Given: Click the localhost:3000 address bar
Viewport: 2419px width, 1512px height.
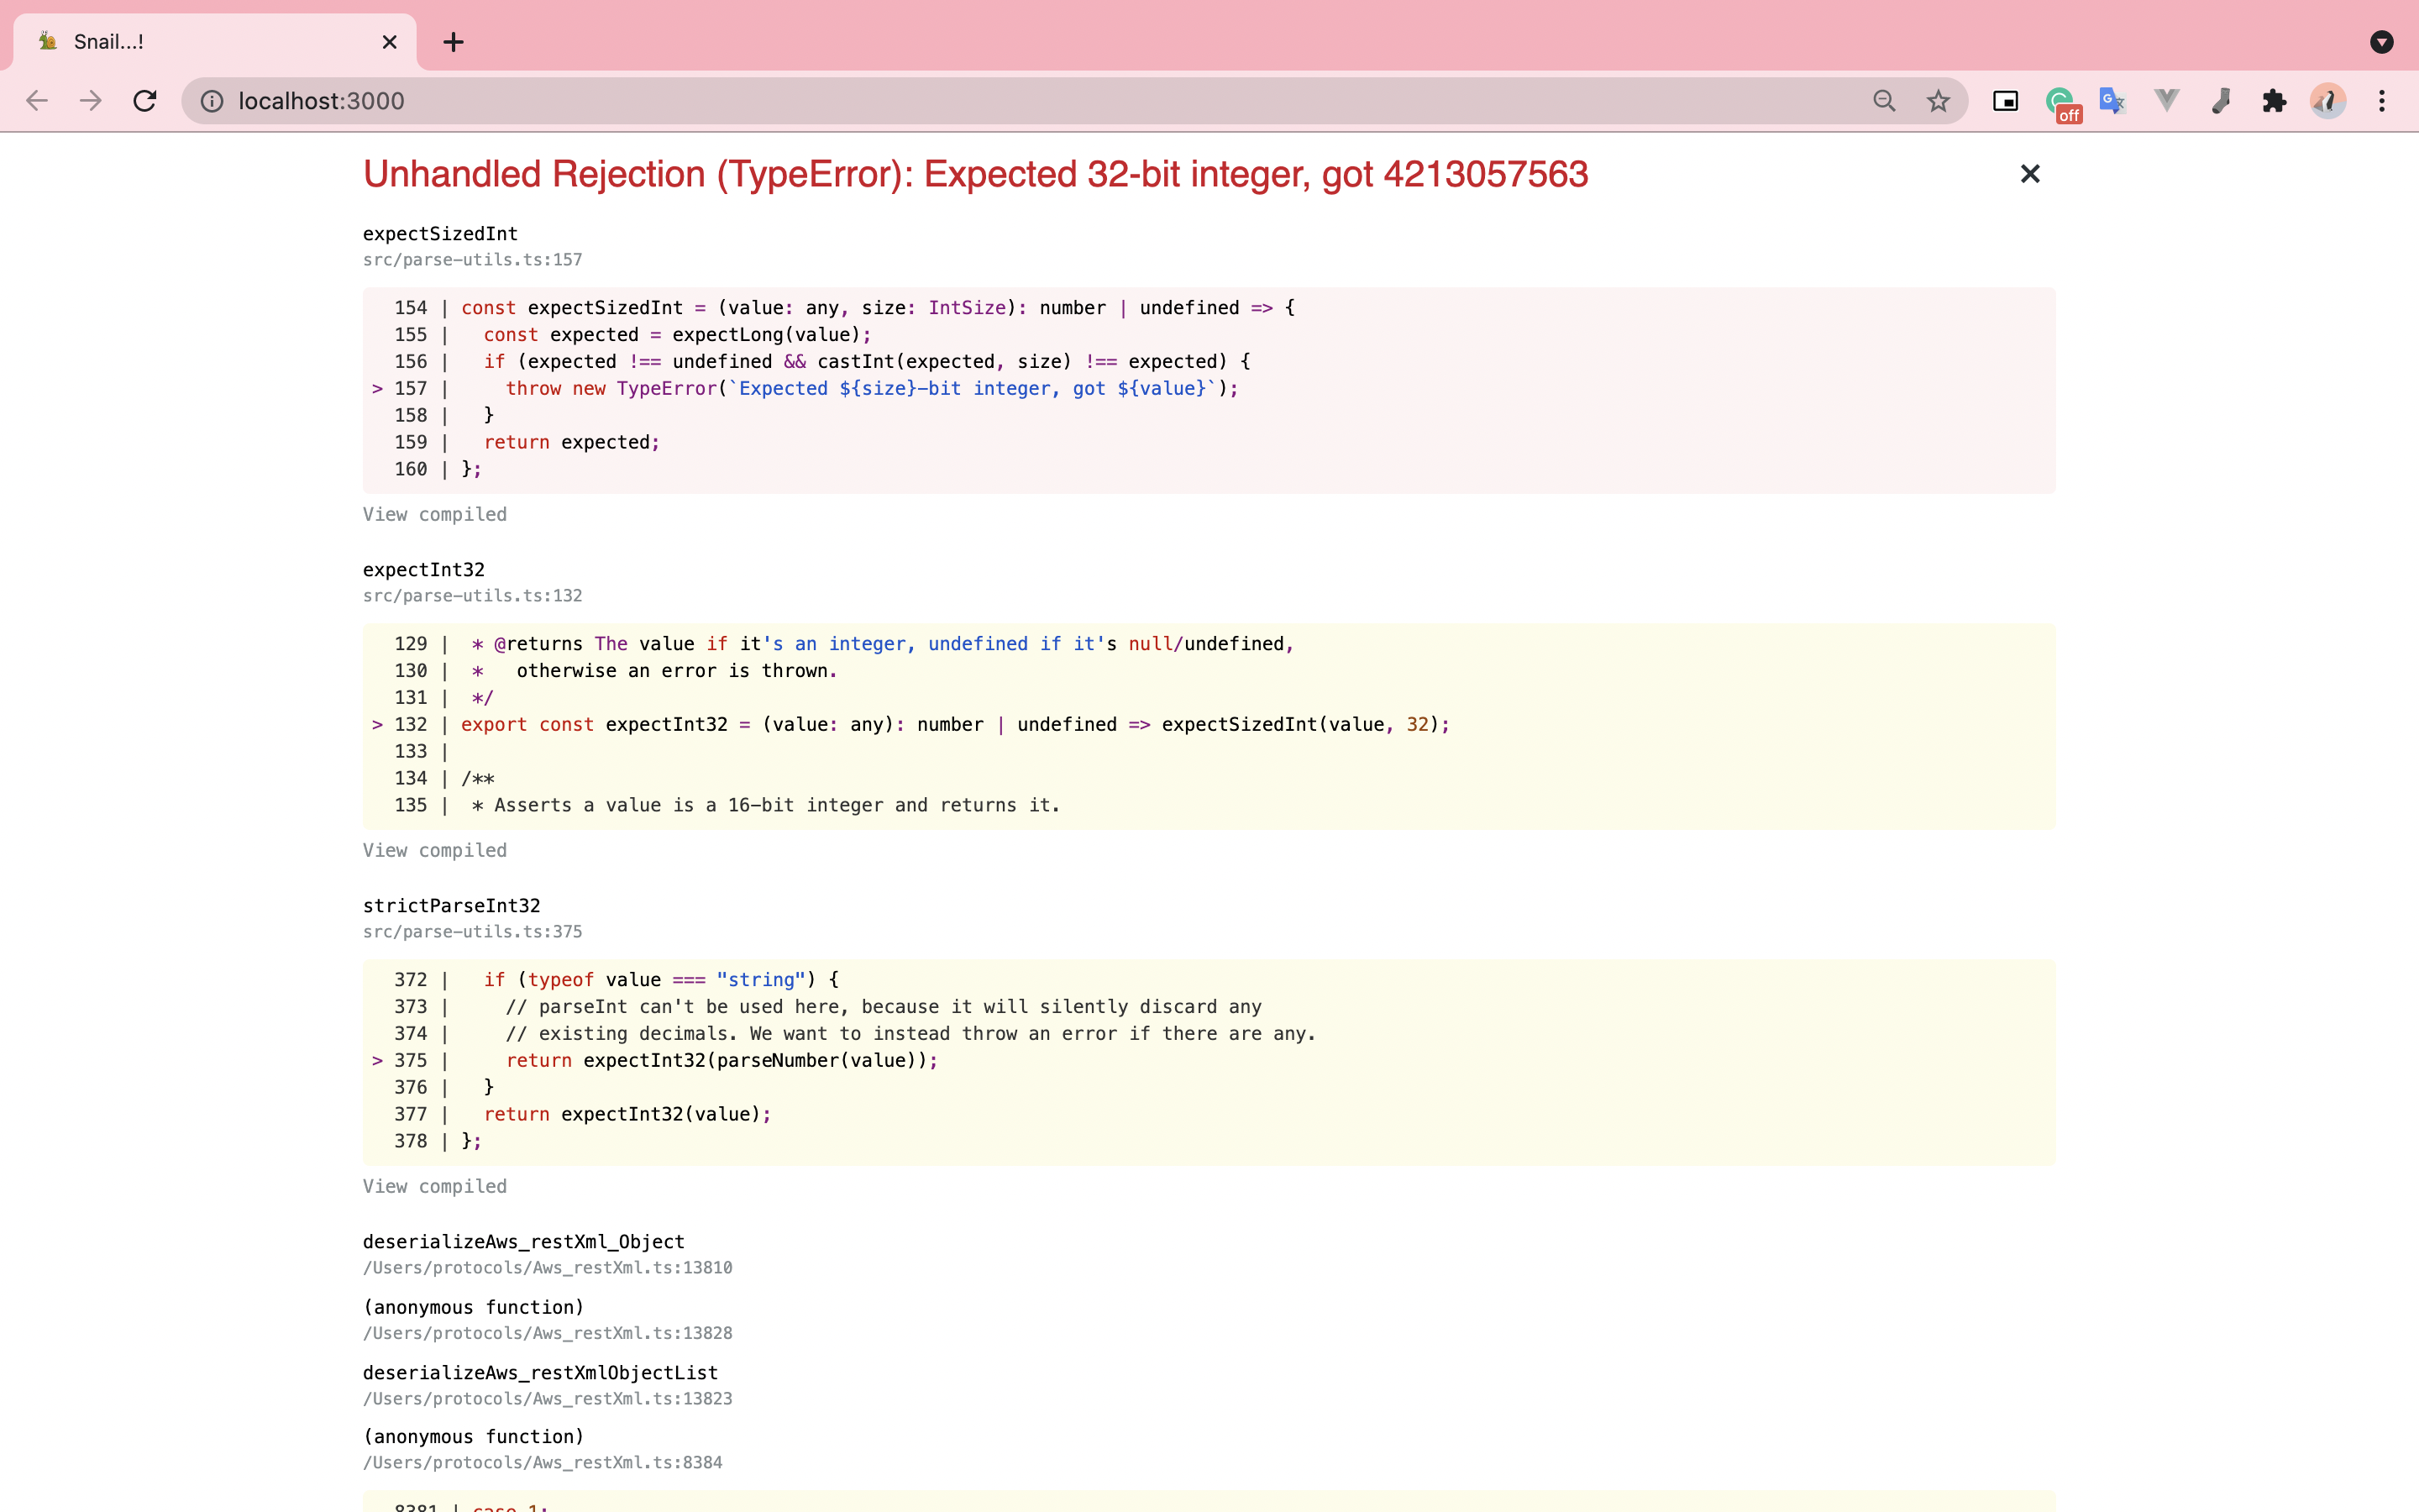Looking at the screenshot, I should tap(1000, 101).
